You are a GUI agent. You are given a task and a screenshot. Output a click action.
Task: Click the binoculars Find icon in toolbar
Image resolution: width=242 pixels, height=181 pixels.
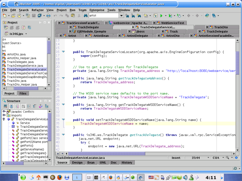click(x=85, y=16)
